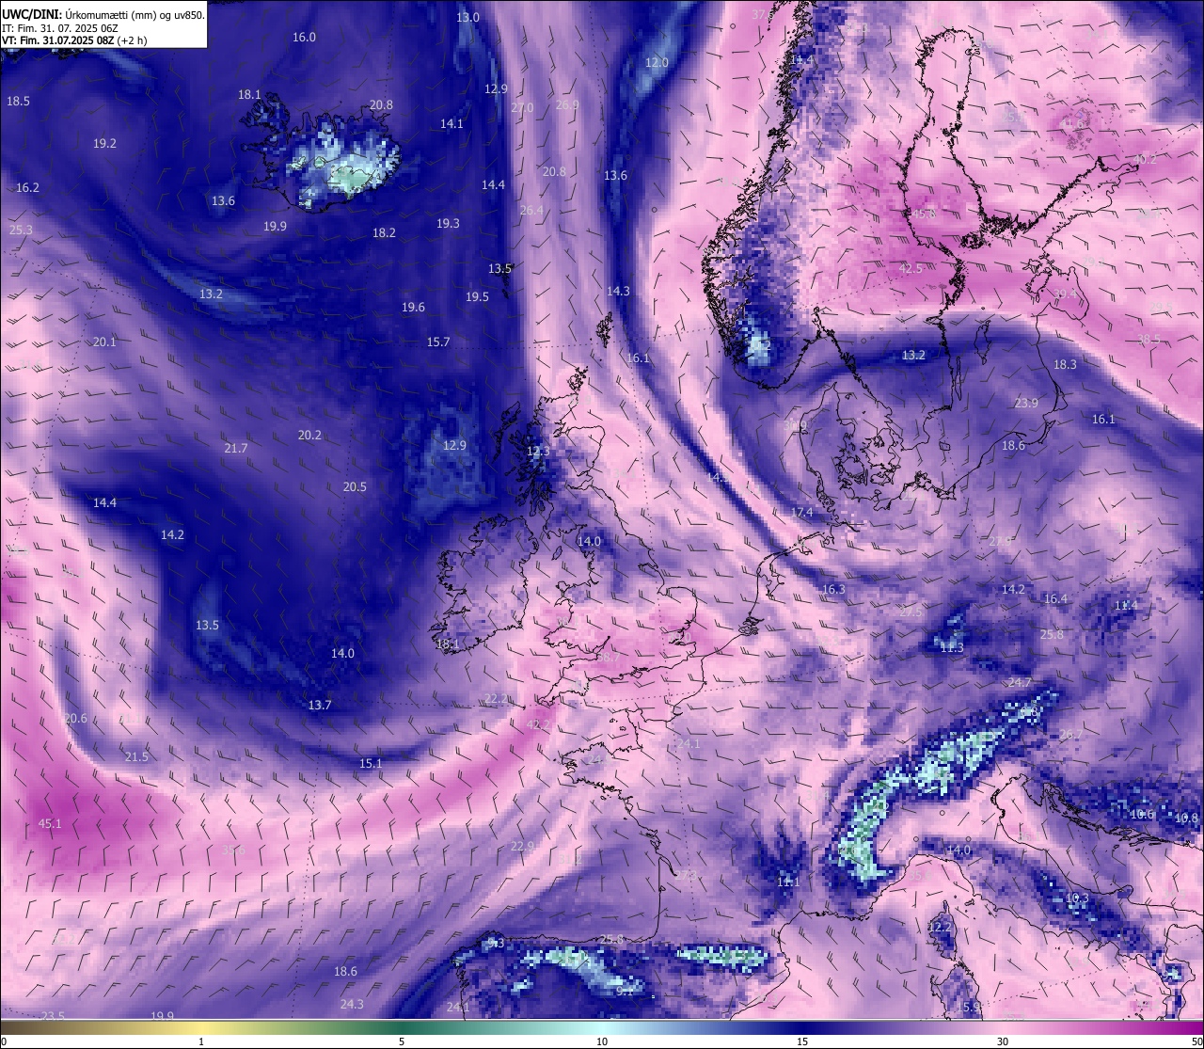Click the '10' tick label on the colour scale

602,1041
